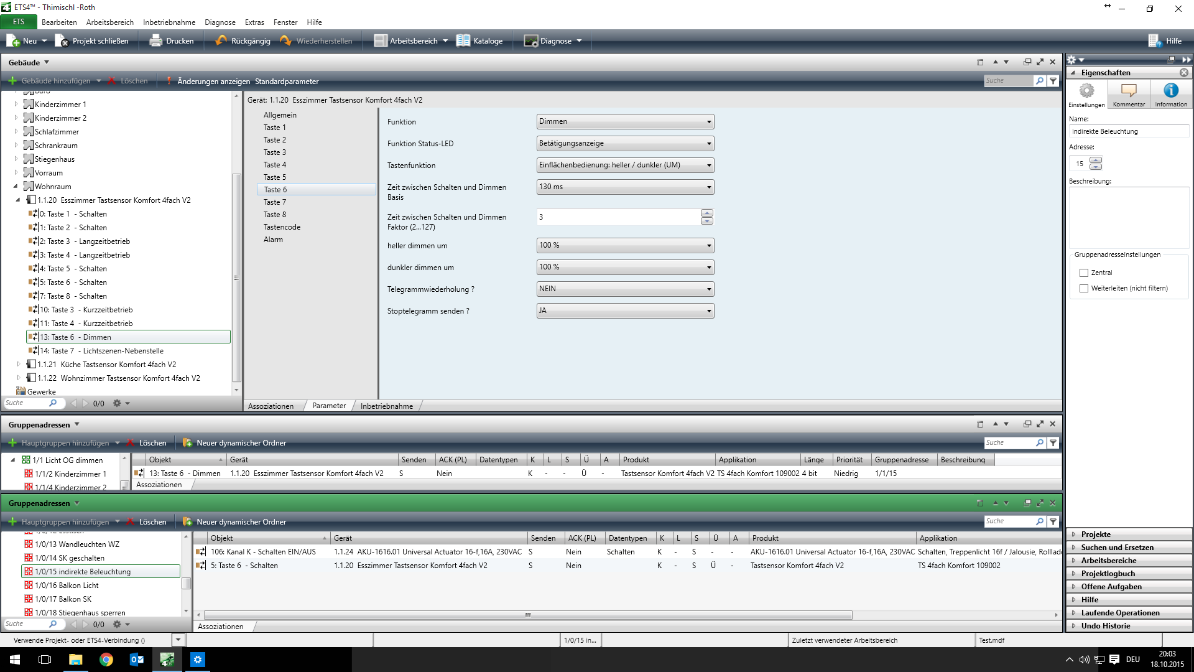Screen dimensions: 1194x672
Task: Click Änderungen anzeigen button
Action: tap(213, 82)
